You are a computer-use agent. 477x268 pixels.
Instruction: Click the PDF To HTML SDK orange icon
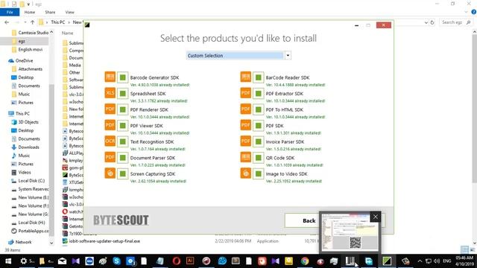coord(245,109)
